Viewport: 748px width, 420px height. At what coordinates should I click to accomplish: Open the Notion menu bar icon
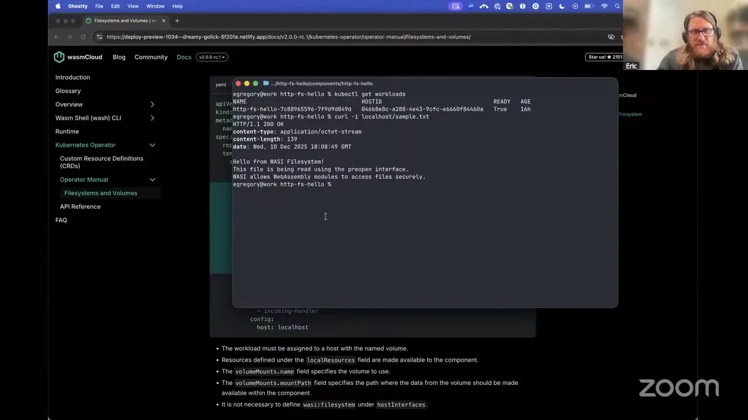[x=549, y=6]
